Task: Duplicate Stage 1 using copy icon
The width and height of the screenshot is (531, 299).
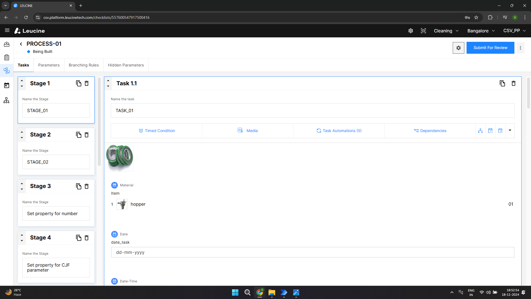Action: point(79,83)
